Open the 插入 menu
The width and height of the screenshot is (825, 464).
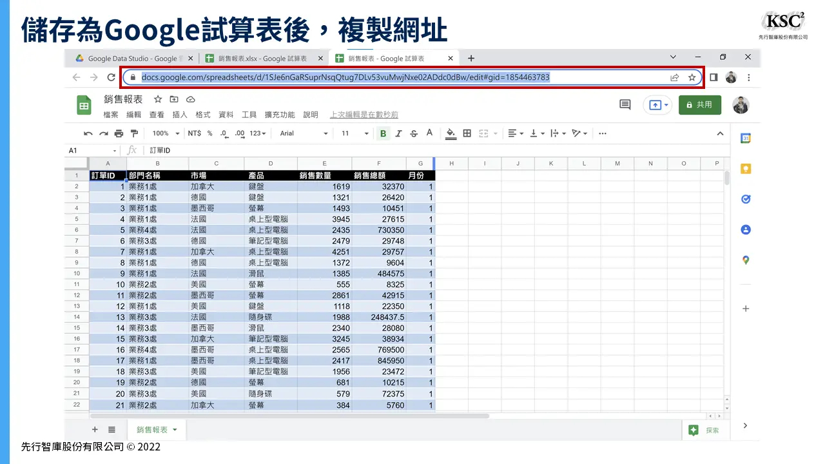coord(180,115)
